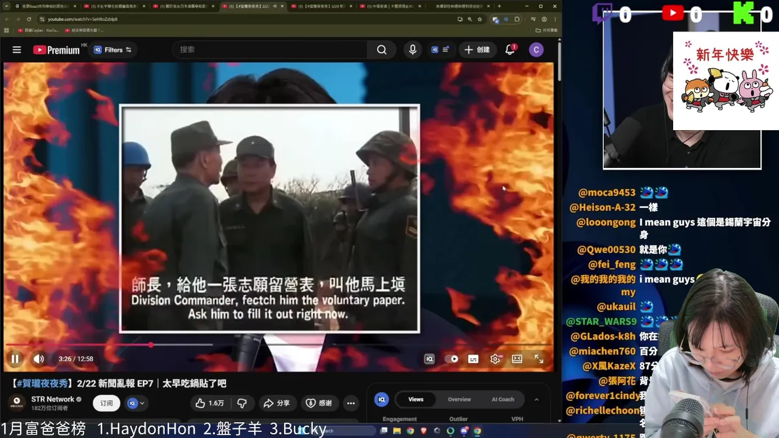Image resolution: width=779 pixels, height=438 pixels.
Task: Click the 分享 share button
Action: [276, 403]
